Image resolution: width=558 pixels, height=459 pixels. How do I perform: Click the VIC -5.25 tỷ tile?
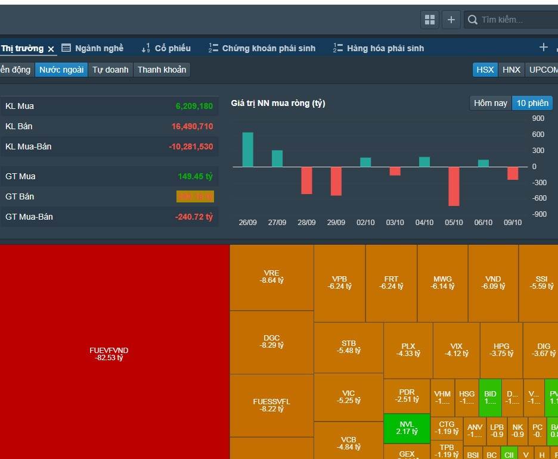coord(348,397)
